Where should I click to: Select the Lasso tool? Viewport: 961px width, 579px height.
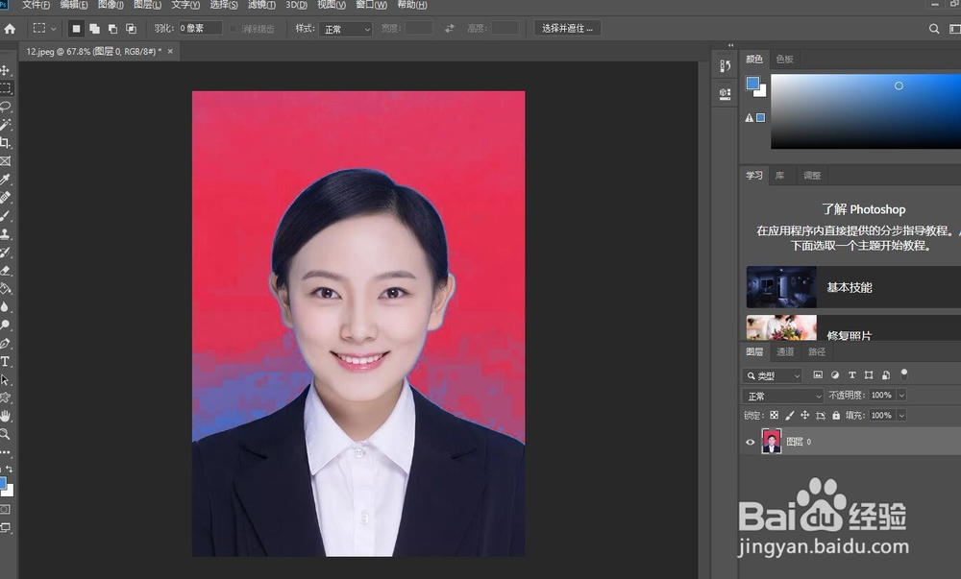5,106
